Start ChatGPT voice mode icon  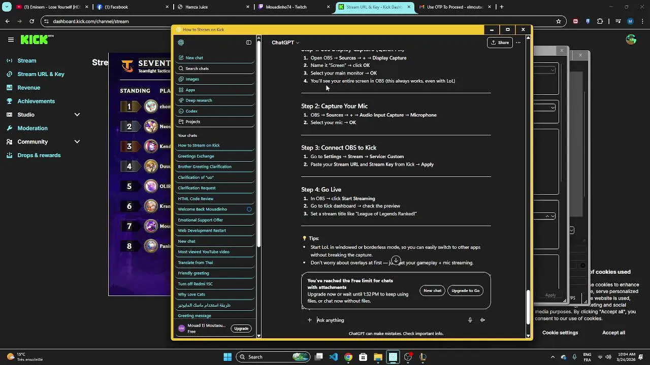coord(482,320)
